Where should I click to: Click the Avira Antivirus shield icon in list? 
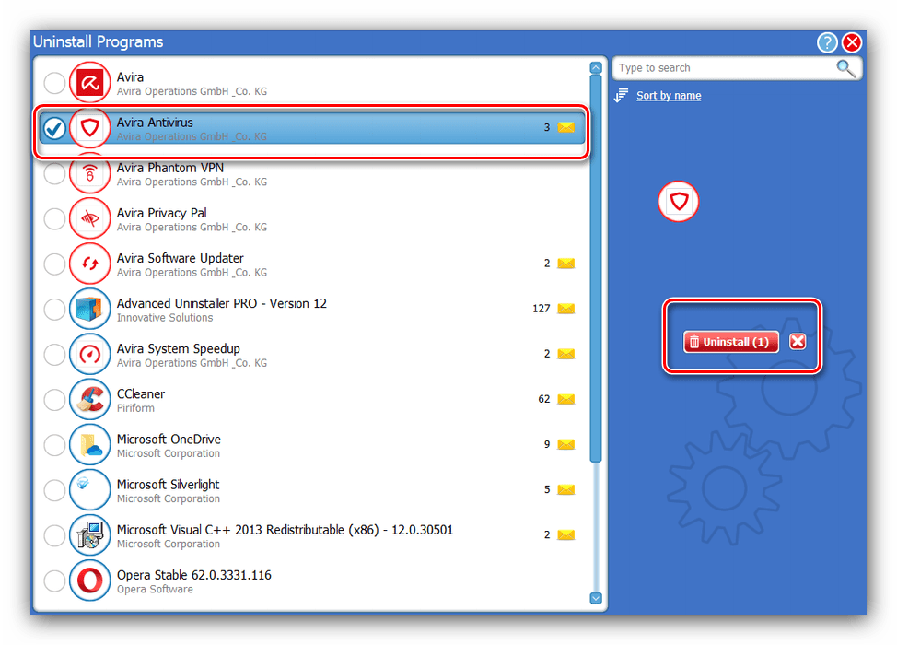pyautogui.click(x=89, y=129)
